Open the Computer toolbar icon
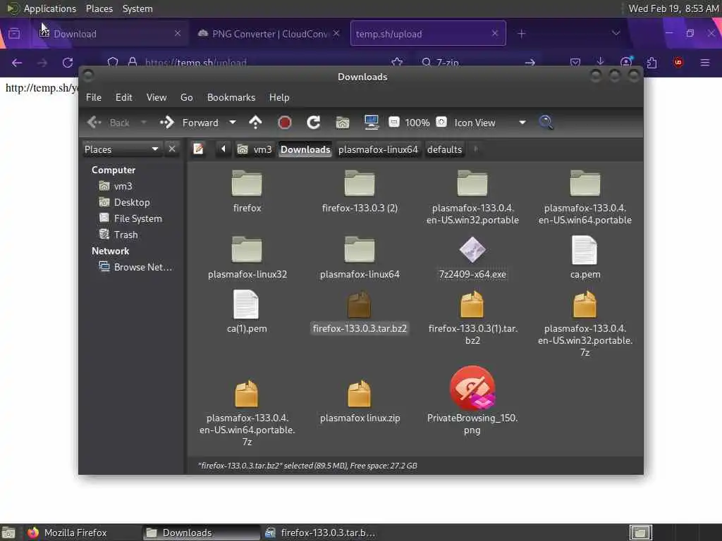Image resolution: width=722 pixels, height=541 pixels. coord(371,123)
